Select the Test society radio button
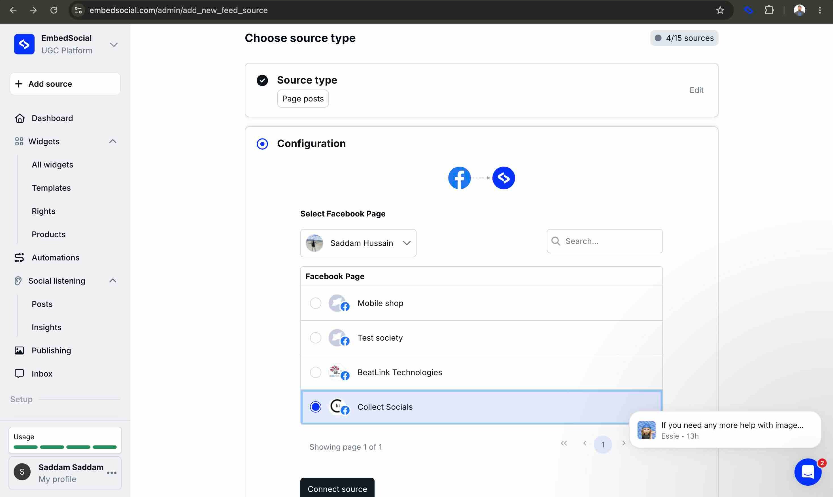 click(x=315, y=337)
